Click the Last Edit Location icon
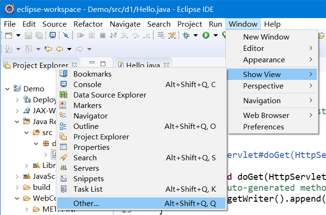This screenshot has height=215, width=326. coord(48,49)
